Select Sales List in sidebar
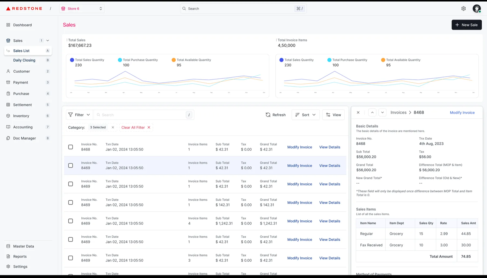The image size is (487, 278). (x=28, y=51)
